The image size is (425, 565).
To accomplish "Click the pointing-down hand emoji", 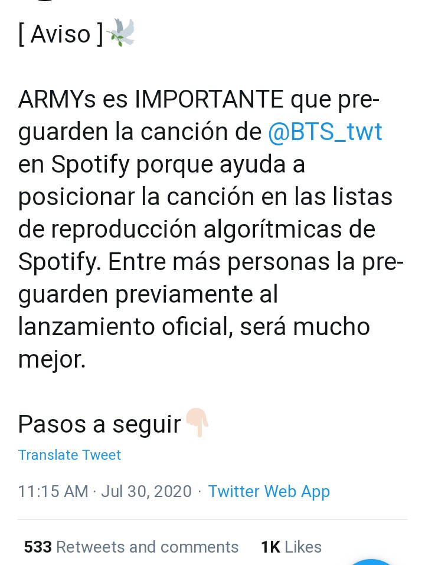I will tap(197, 423).
